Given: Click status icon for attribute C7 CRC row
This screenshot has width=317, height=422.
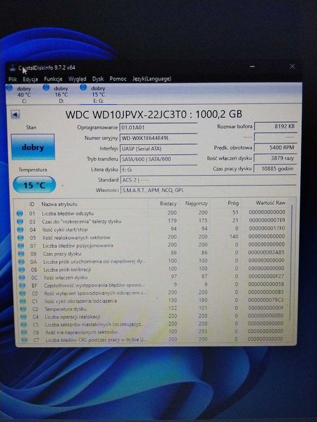Looking at the screenshot, I should (24, 340).
